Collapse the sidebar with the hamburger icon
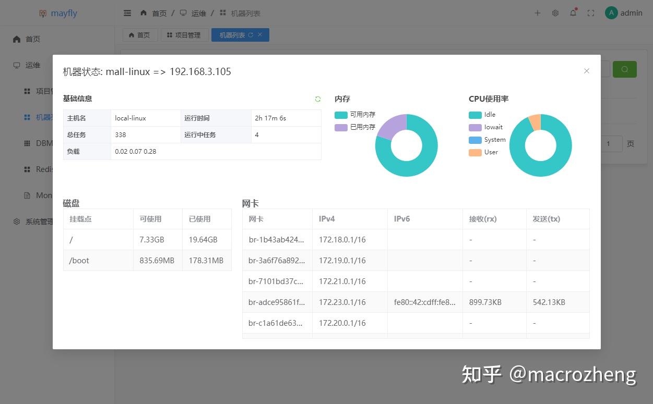This screenshot has height=404, width=653. coord(127,13)
